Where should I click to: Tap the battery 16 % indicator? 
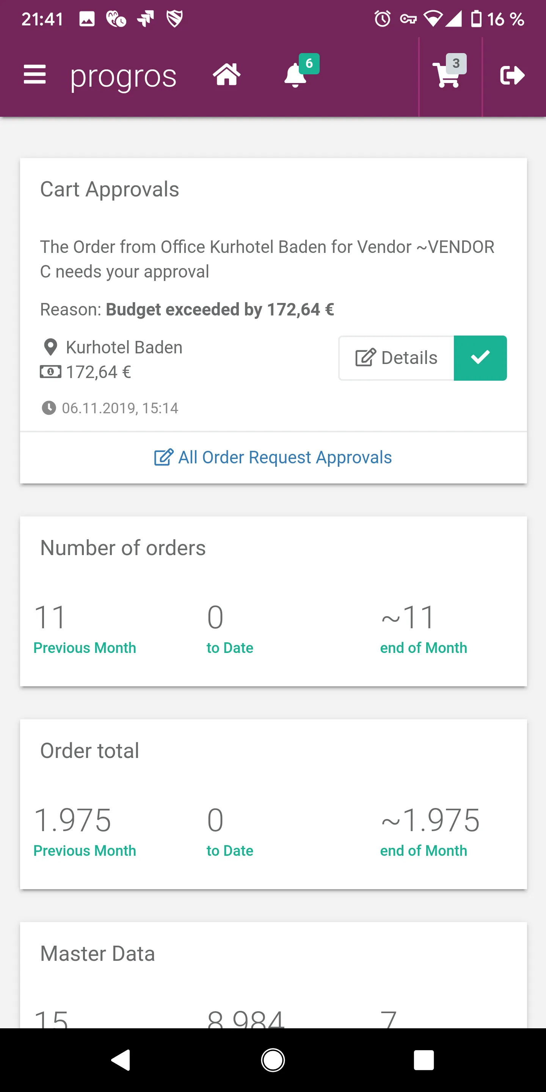click(x=498, y=19)
